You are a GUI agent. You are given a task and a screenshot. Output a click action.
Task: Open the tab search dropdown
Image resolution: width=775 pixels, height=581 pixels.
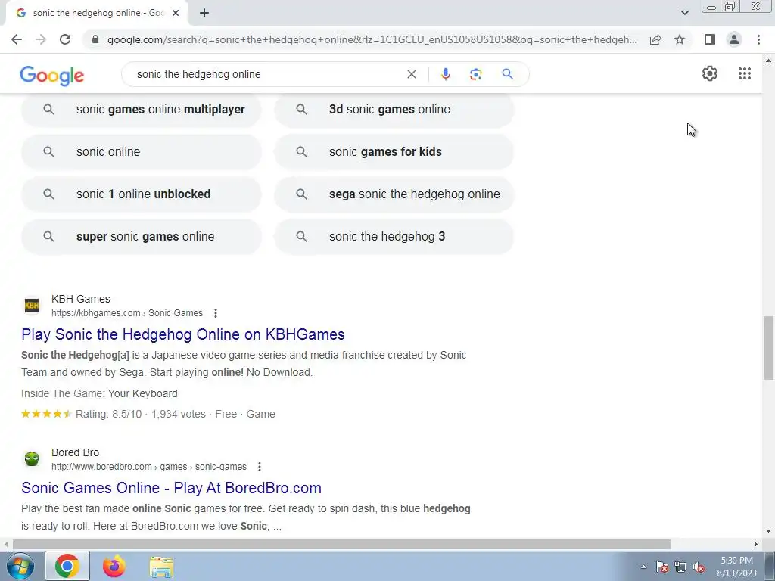pyautogui.click(x=684, y=13)
